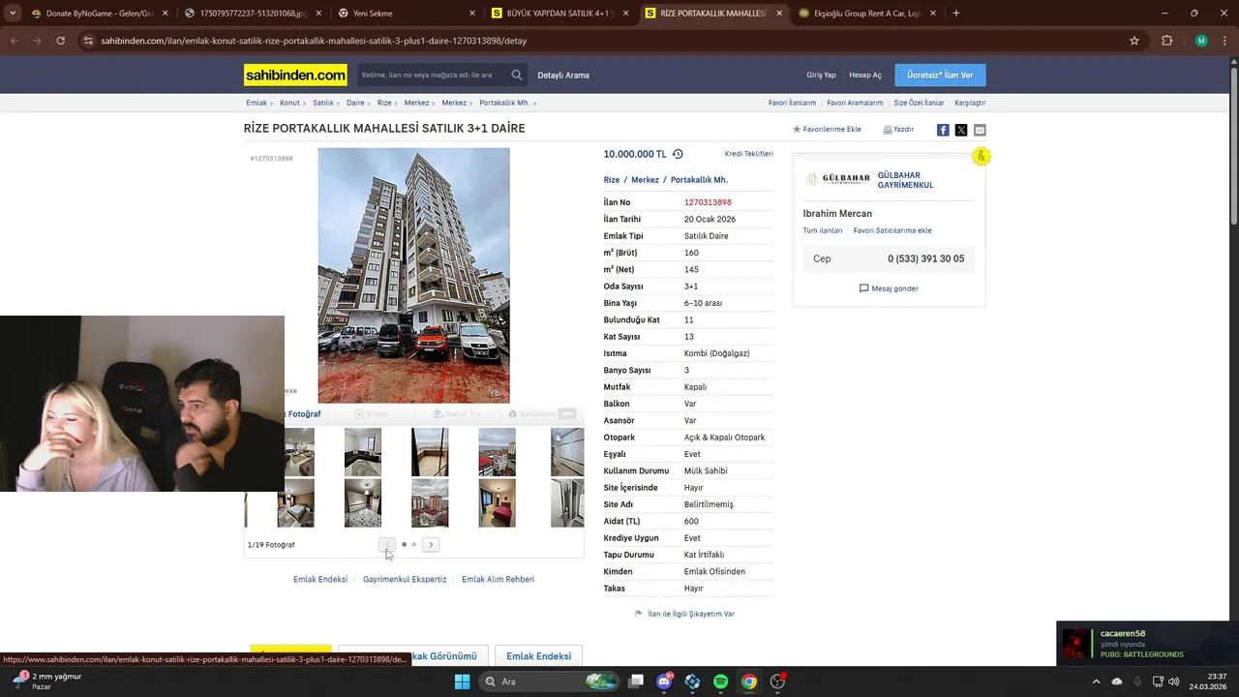Open Spotify from taskbar

(x=721, y=682)
